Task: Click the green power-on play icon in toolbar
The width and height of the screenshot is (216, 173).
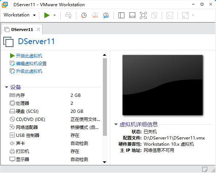Action: [x=47, y=15]
